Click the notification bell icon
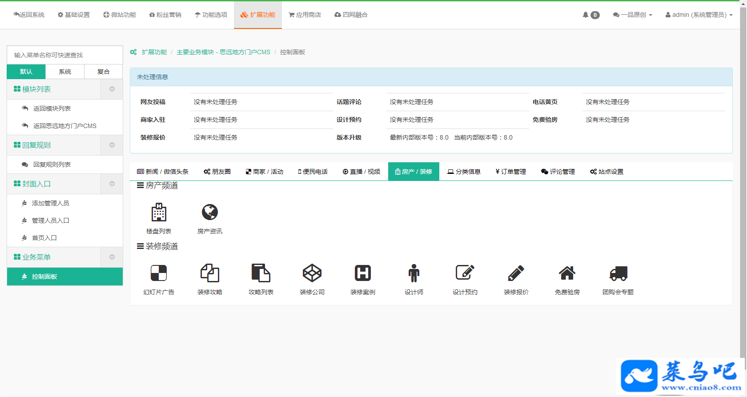Image resolution: width=747 pixels, height=397 pixels. point(586,15)
